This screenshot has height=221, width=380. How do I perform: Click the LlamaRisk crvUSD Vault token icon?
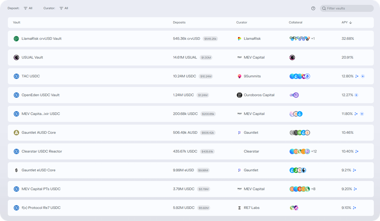coord(16,39)
